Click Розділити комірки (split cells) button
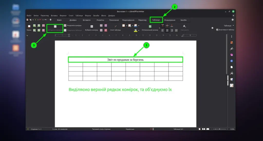The image size is (263, 141). pyautogui.click(x=73, y=26)
